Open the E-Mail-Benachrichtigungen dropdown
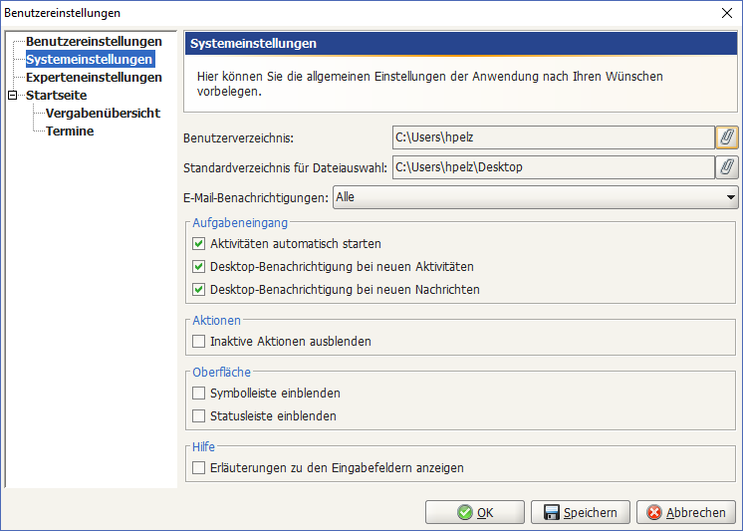This screenshot has width=743, height=531. (536, 197)
